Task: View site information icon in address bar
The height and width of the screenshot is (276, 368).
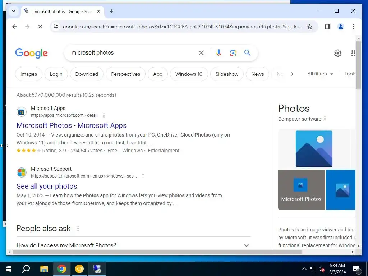Action: pyautogui.click(x=56, y=27)
